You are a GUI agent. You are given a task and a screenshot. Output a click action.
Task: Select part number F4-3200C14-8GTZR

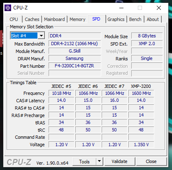click(x=75, y=66)
